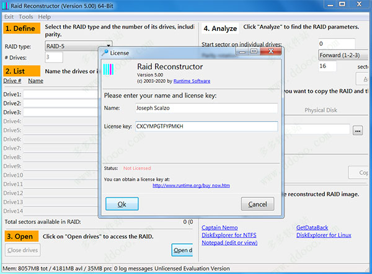Click the Drive2 name field
The width and height of the screenshot is (372, 274).
(61, 103)
